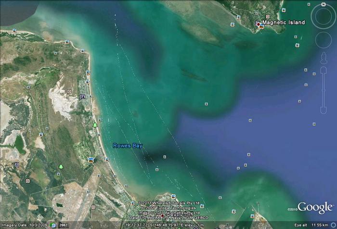Viewport: 337px width, 229px height.
Task: Click the camera icon in the coastal town
Action: tap(82, 96)
